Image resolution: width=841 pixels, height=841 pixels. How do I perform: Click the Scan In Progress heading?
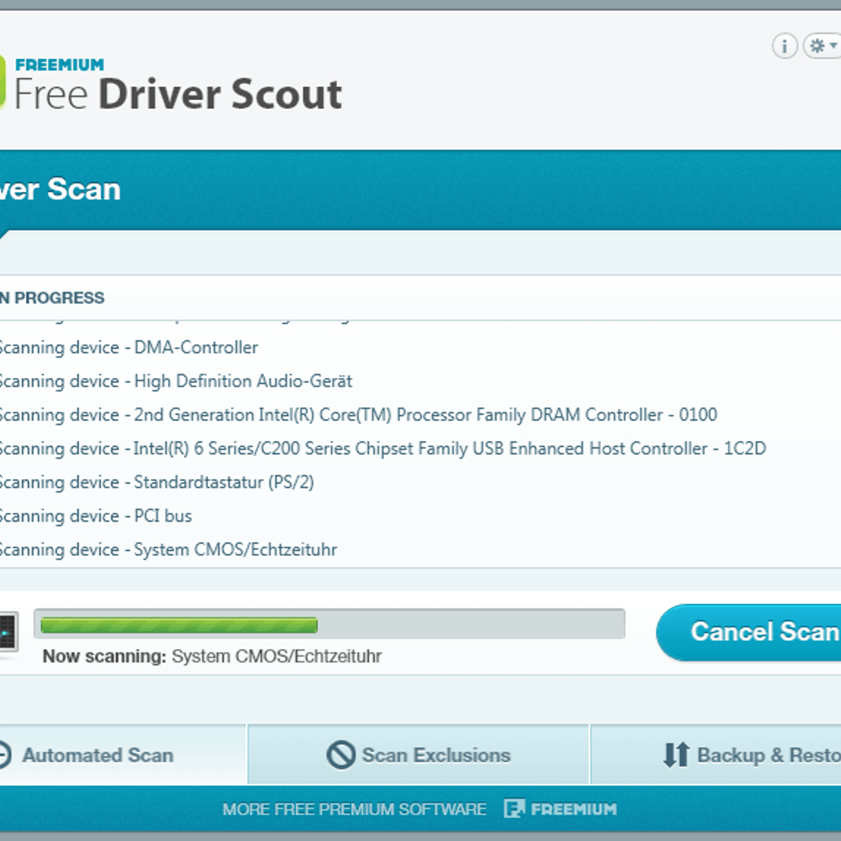[52, 298]
